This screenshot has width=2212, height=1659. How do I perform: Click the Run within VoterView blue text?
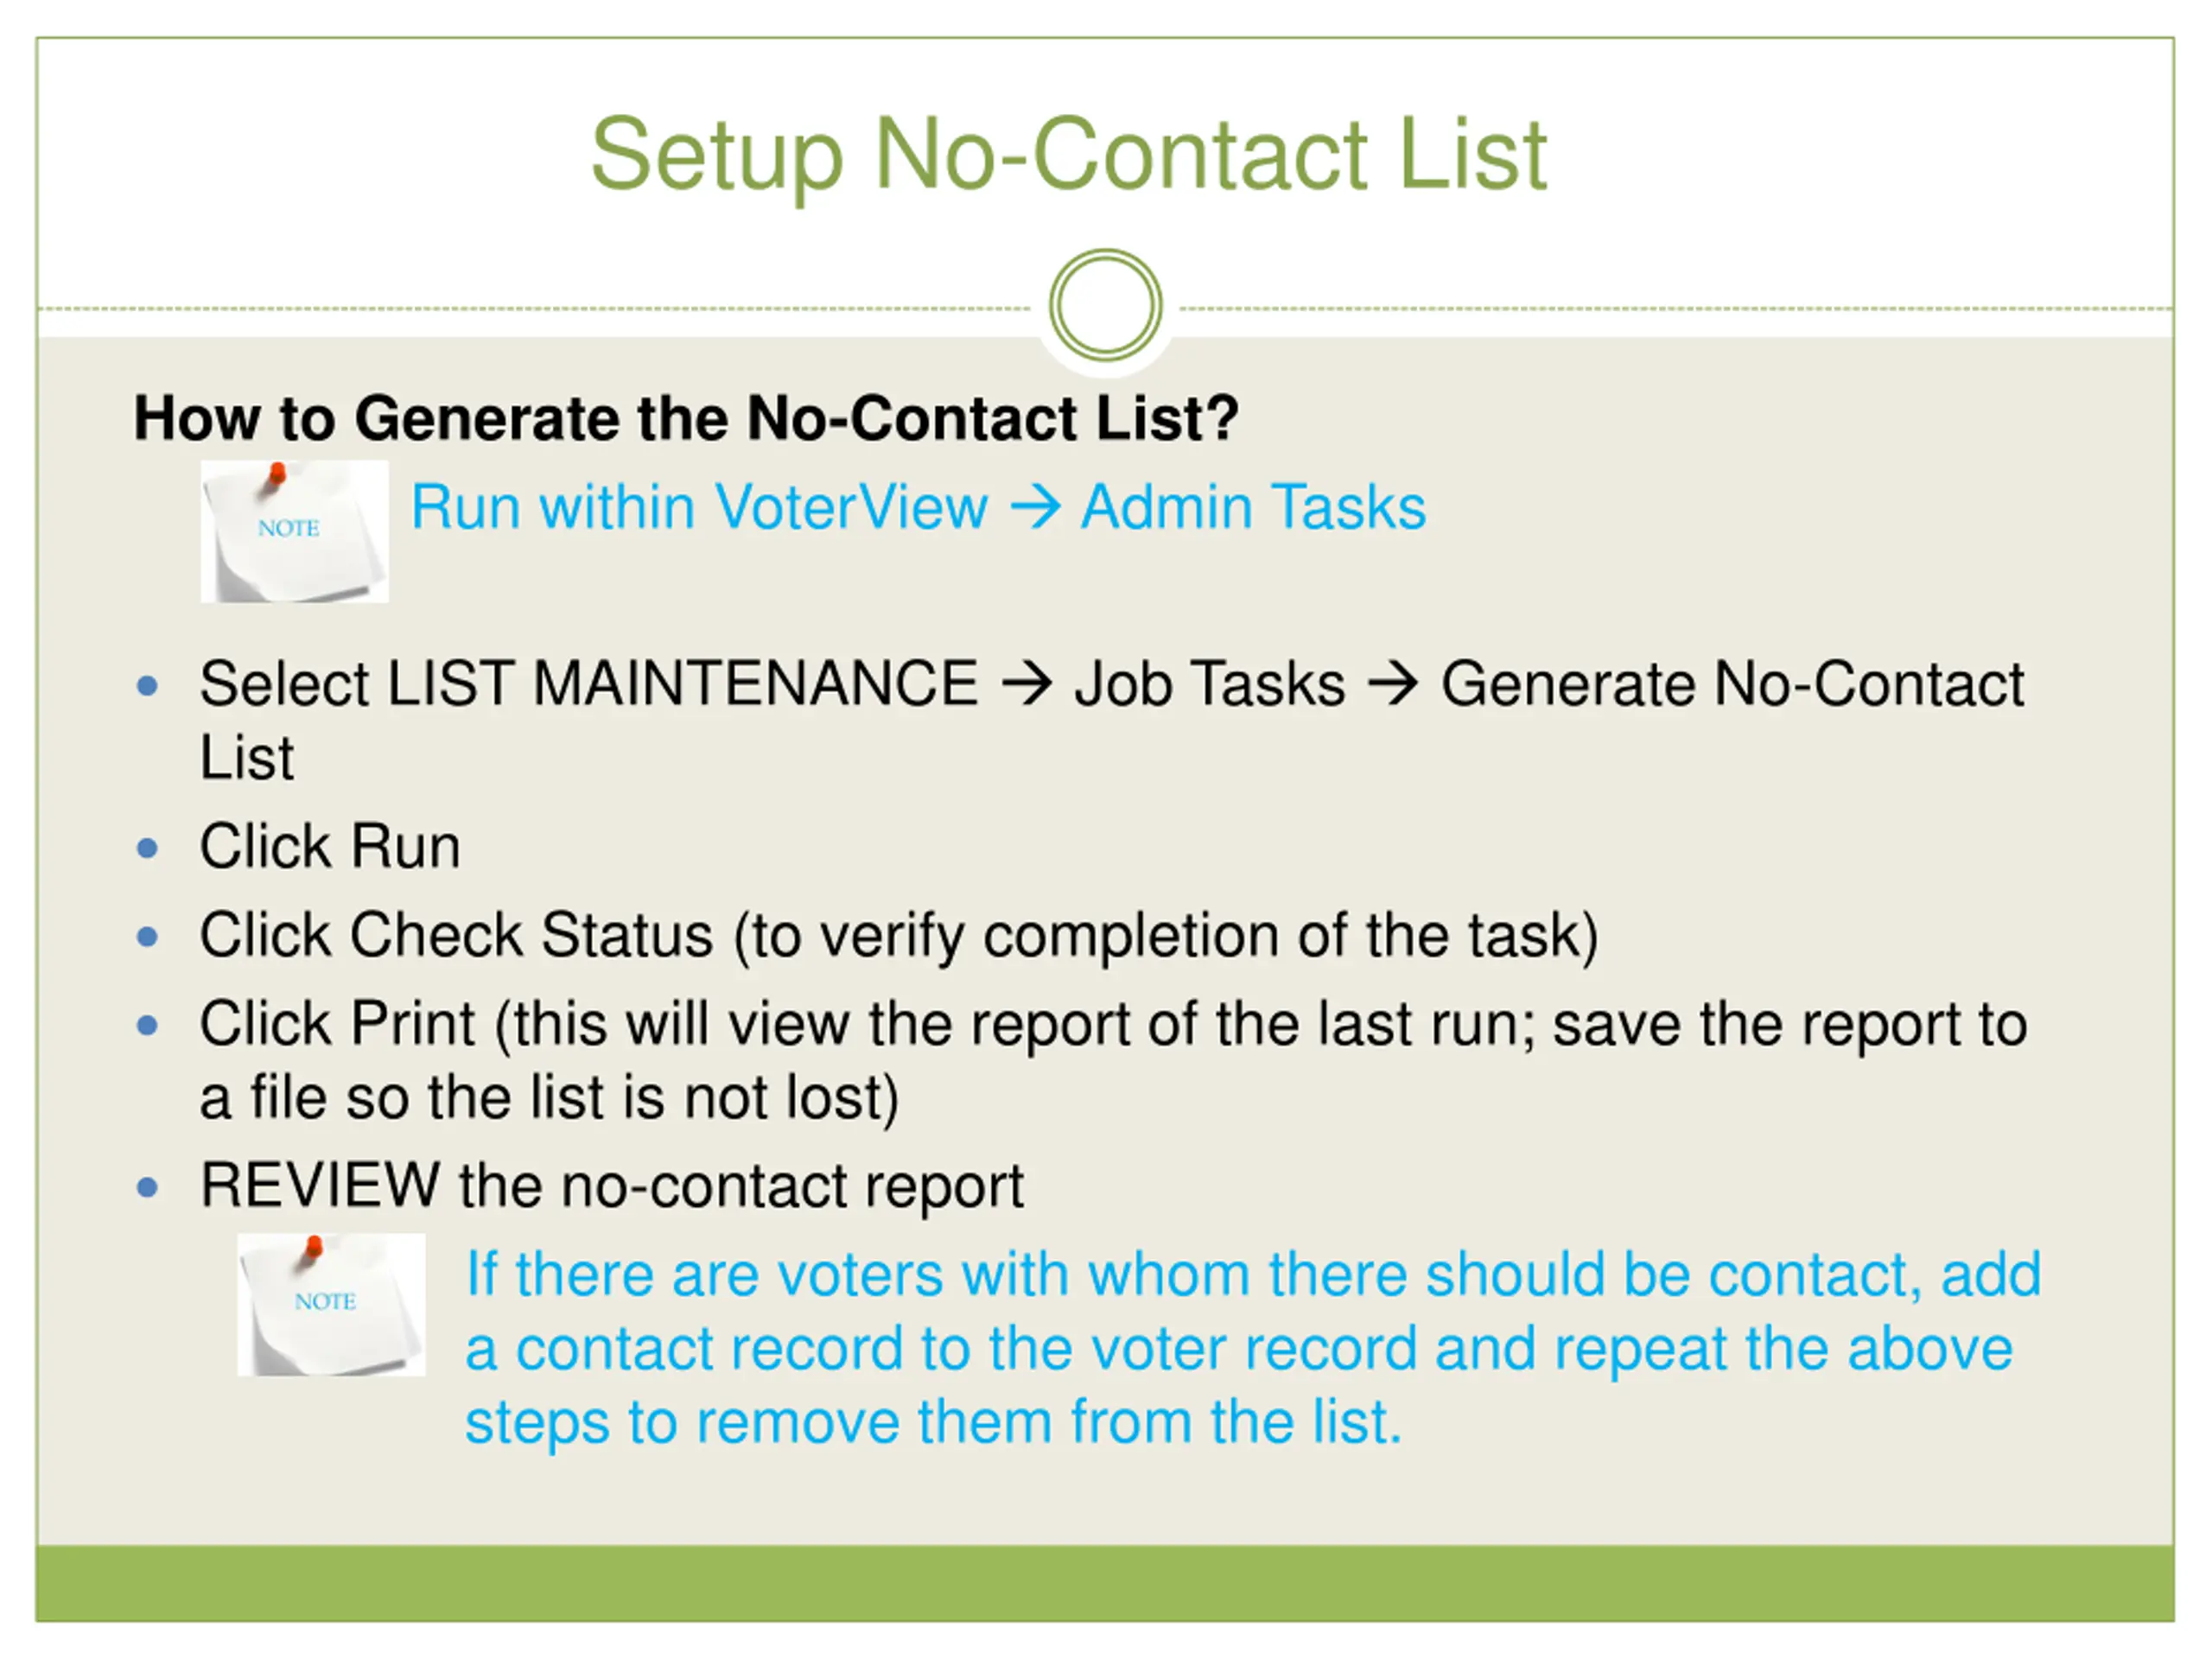pos(699,507)
